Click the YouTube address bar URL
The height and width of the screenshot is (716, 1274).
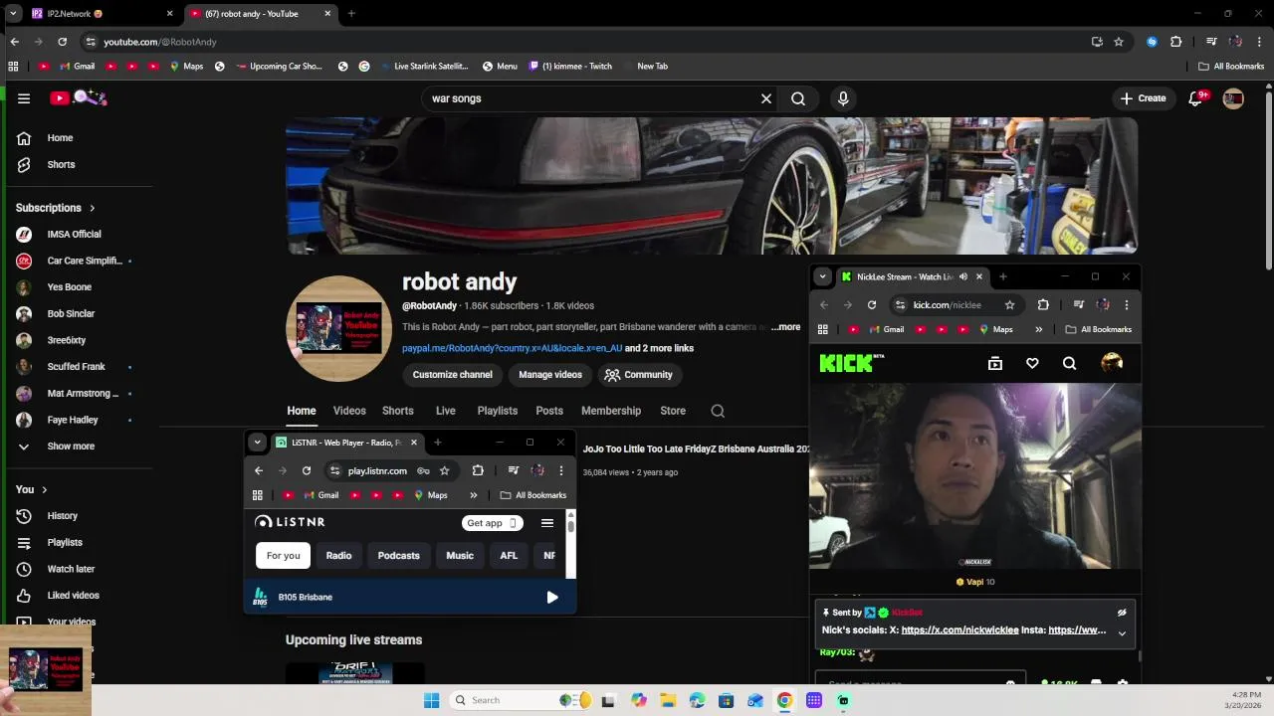(160, 42)
